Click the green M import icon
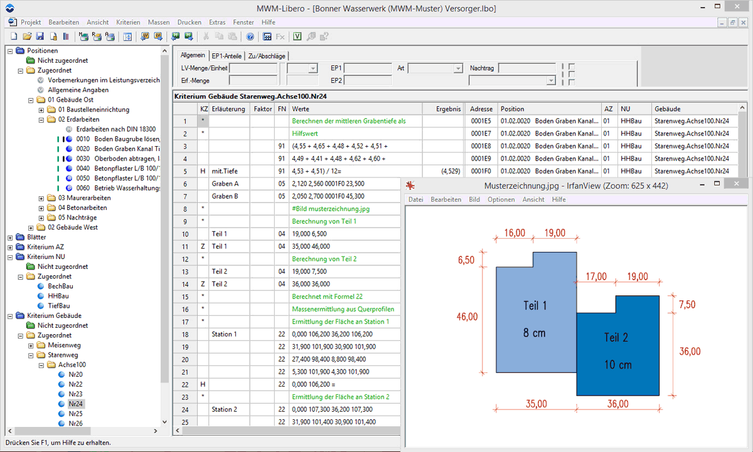Viewport: 753px width, 452px height. [x=176, y=36]
